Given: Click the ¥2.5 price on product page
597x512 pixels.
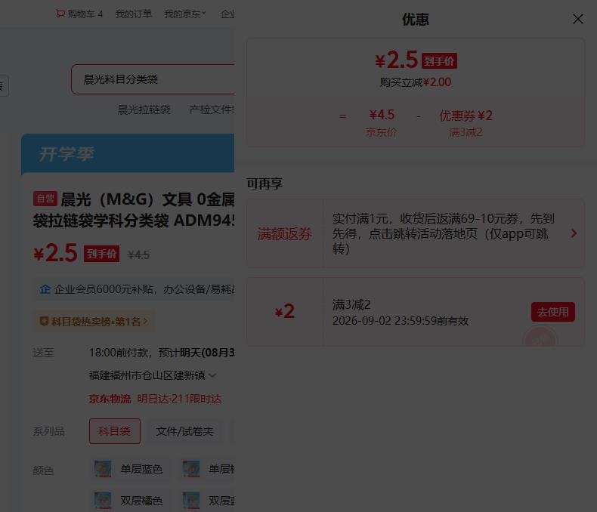Looking at the screenshot, I should [56, 253].
